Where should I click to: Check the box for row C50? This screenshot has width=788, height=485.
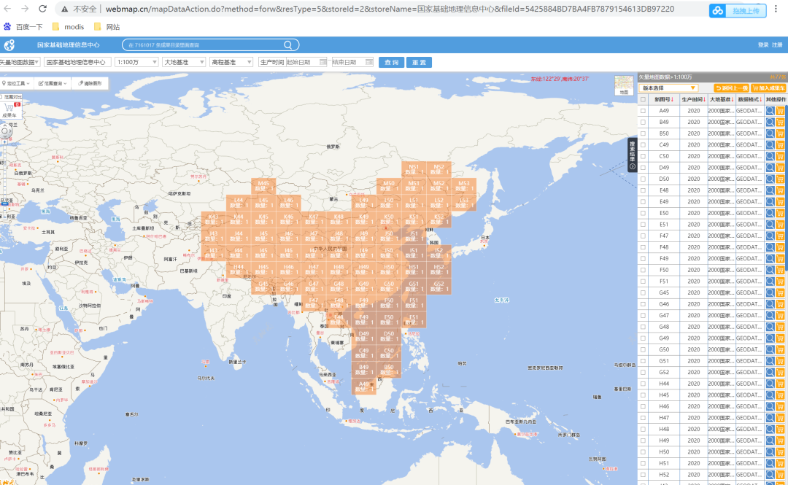(x=643, y=156)
